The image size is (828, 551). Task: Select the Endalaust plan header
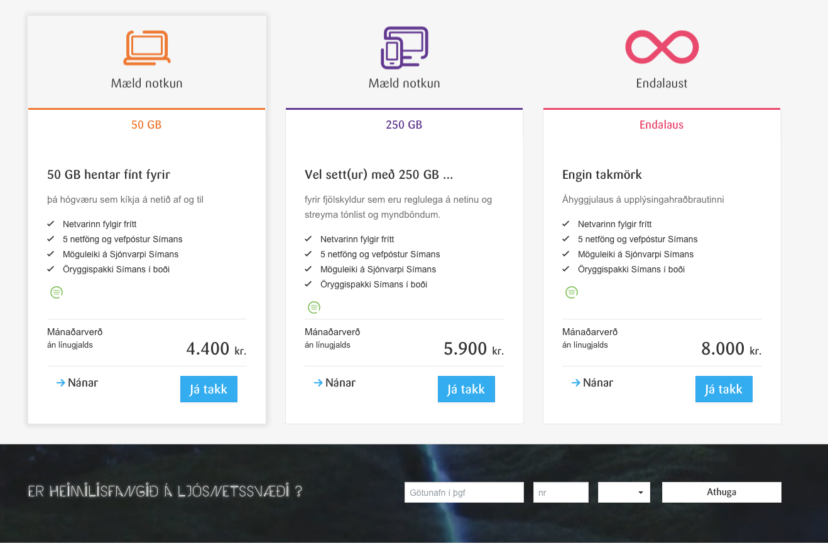coord(661,82)
